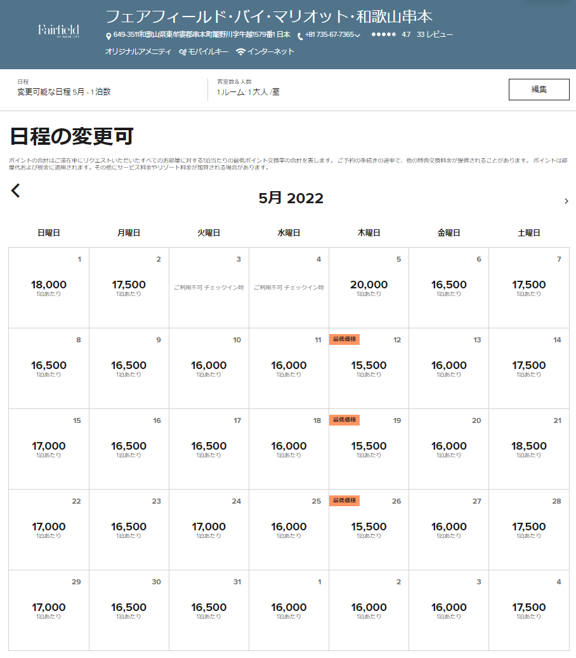Click the mobile key icon

click(x=183, y=52)
